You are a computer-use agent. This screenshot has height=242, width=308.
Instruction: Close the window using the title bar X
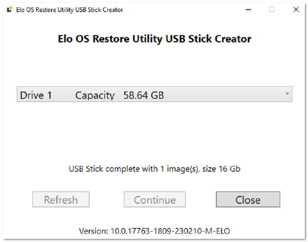coord(296,9)
